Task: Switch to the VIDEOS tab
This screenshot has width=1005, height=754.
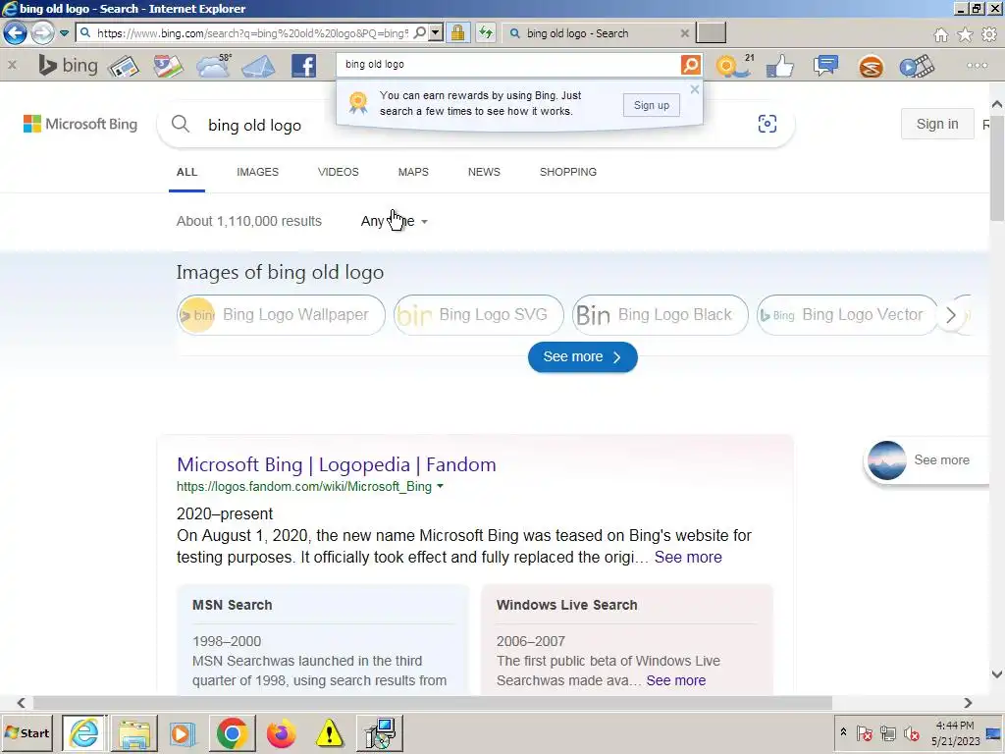Action: 339,172
